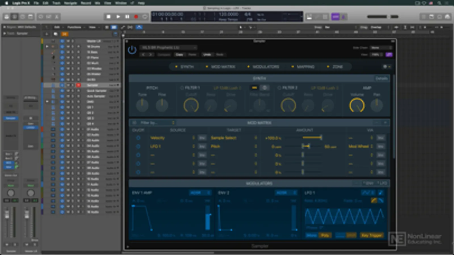
Task: Open the Mod Matrix 'Filter by' dropdown
Action: pos(156,123)
